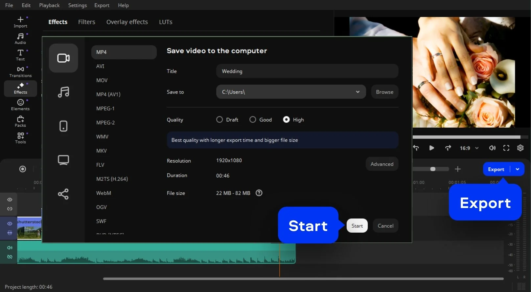Image resolution: width=531 pixels, height=292 pixels.
Task: Select the Good quality option
Action: 253,120
